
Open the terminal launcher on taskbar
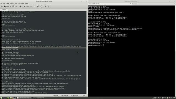click(15, 98)
